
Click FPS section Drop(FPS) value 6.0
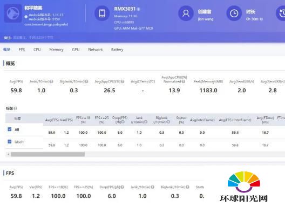112,196
